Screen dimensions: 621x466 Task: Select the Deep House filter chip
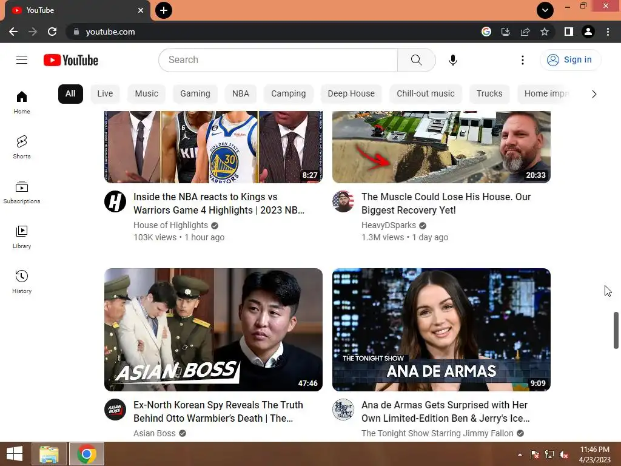click(x=351, y=94)
